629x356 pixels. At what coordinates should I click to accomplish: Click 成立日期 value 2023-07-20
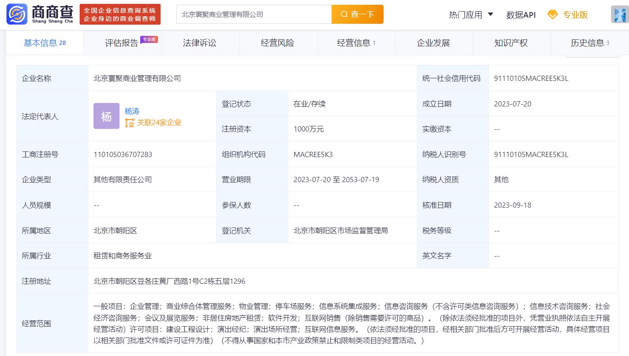tap(513, 104)
